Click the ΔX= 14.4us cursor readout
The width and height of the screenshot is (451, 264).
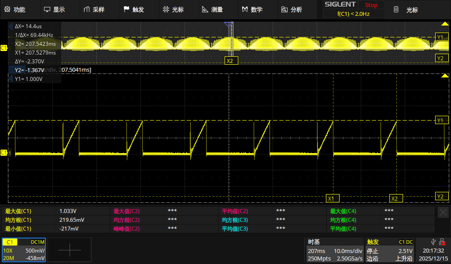coord(28,26)
